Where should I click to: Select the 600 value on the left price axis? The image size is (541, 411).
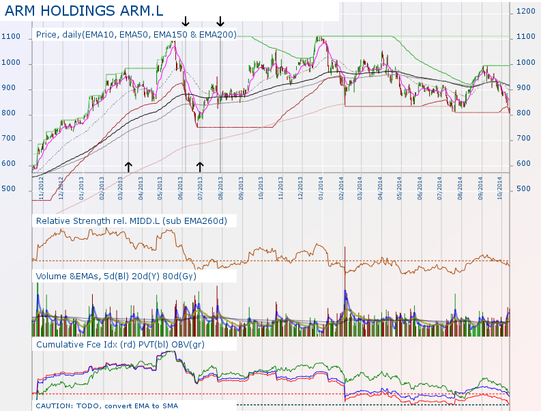click(9, 163)
